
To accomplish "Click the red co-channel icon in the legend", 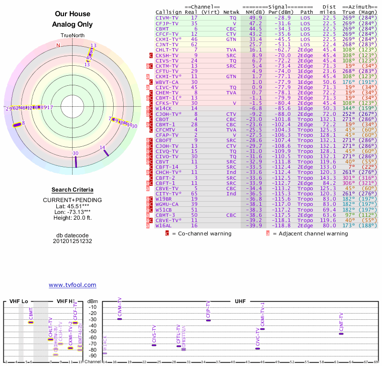I will click(167, 234).
